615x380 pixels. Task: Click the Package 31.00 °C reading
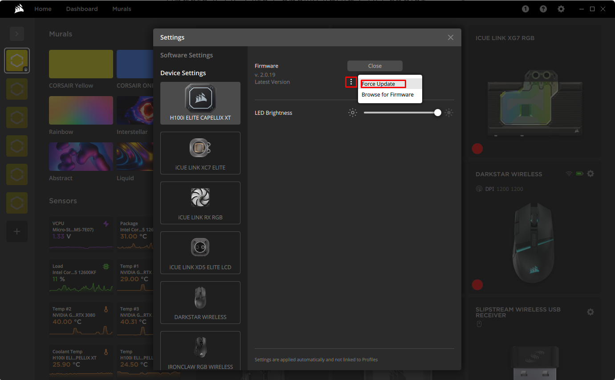point(134,236)
